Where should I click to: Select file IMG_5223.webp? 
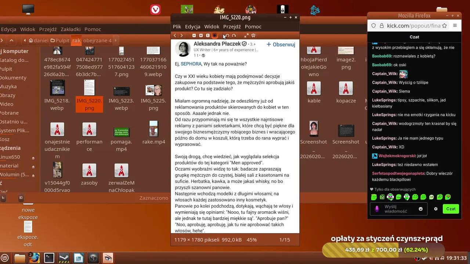(x=121, y=97)
